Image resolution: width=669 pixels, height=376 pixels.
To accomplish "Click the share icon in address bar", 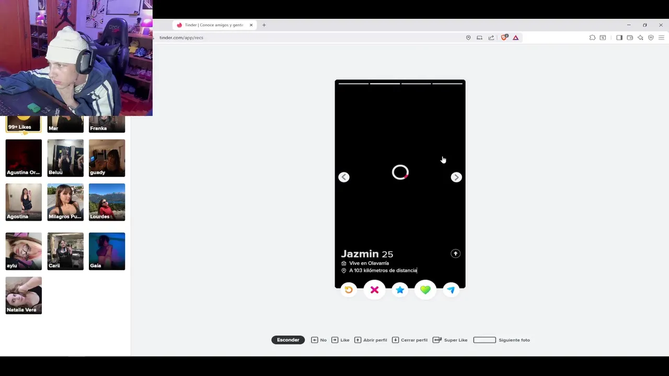I will point(491,38).
